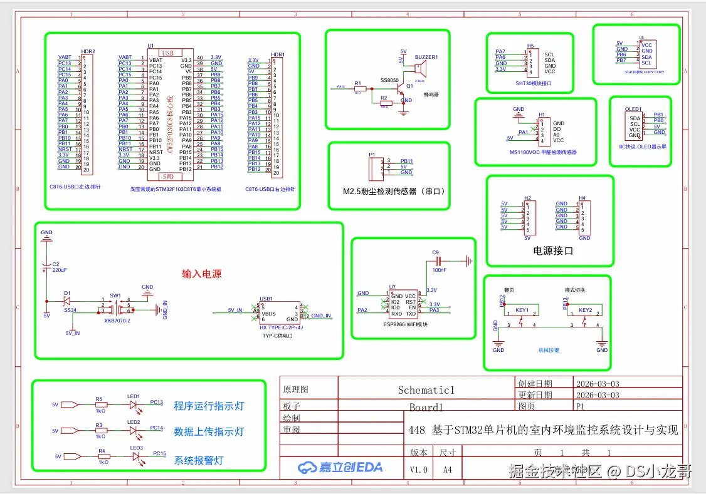Image resolution: width=706 pixels, height=494 pixels.
Task: Click the C8T6-USB口左边排针 caption
Action: point(75,187)
